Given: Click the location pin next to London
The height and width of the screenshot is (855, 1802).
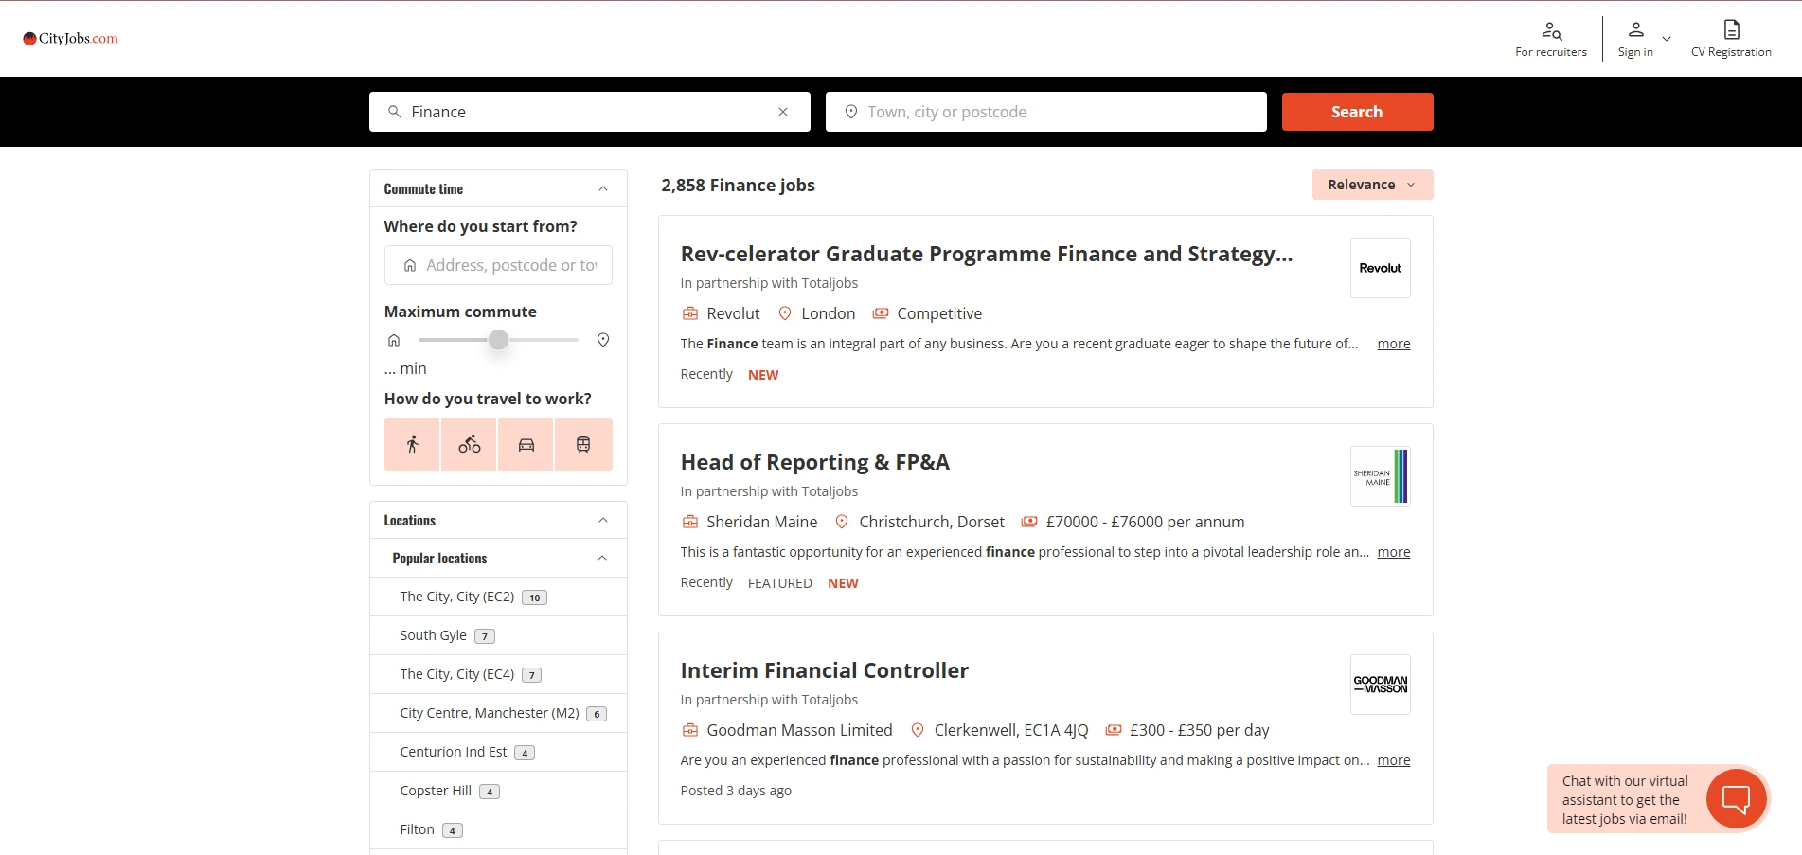Looking at the screenshot, I should tap(784, 313).
